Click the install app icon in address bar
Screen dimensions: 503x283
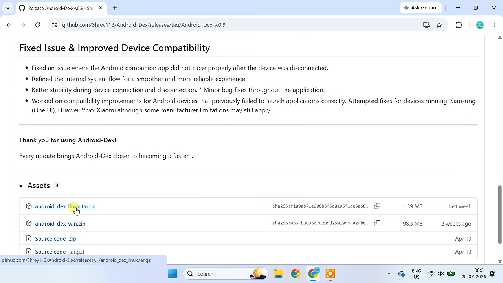click(x=426, y=25)
